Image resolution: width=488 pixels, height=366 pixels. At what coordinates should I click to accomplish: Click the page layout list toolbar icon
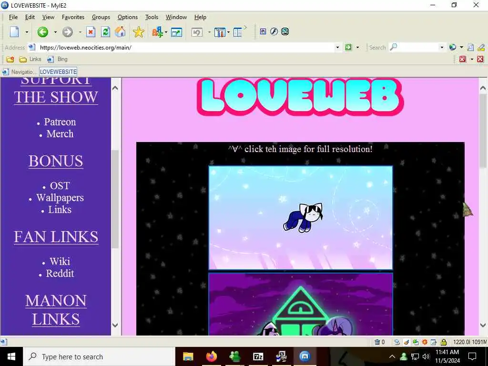238,32
